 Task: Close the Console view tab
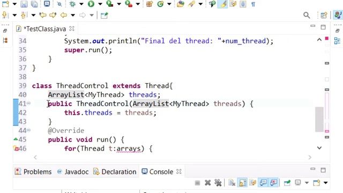[x=179, y=172]
